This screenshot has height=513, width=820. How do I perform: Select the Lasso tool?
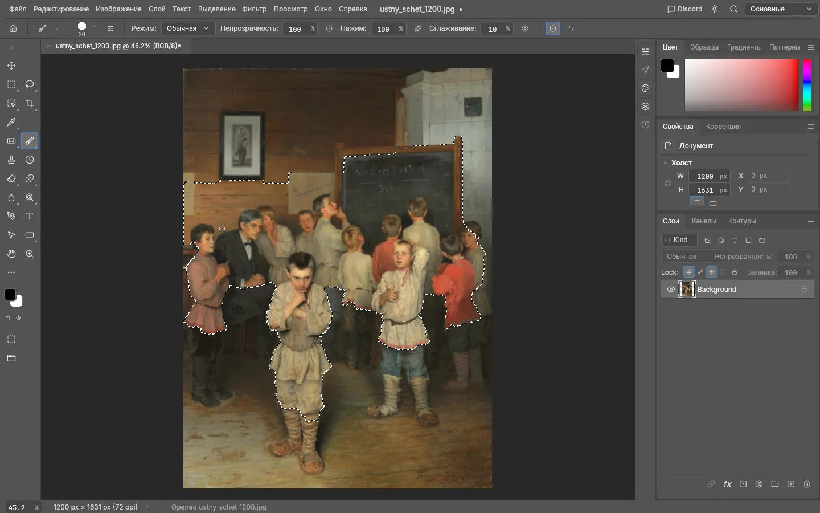click(30, 84)
